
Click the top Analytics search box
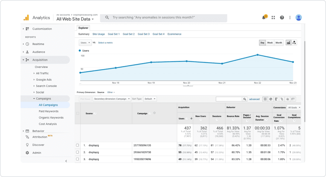point(164,18)
